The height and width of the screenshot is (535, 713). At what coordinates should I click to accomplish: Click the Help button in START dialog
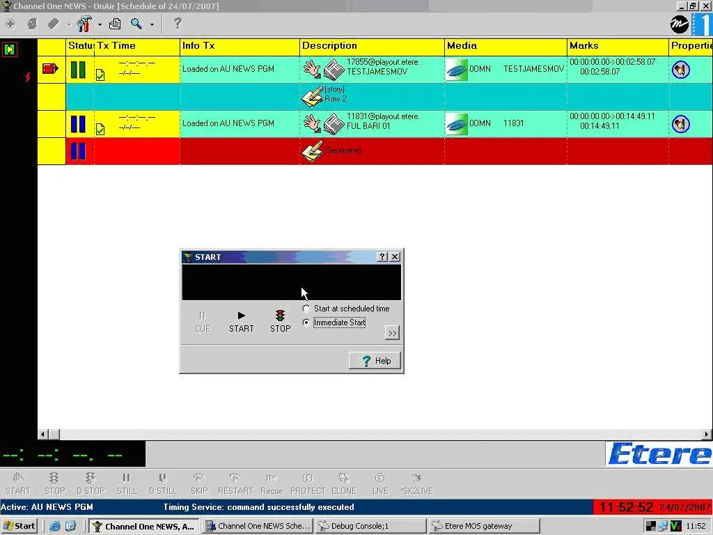375,361
